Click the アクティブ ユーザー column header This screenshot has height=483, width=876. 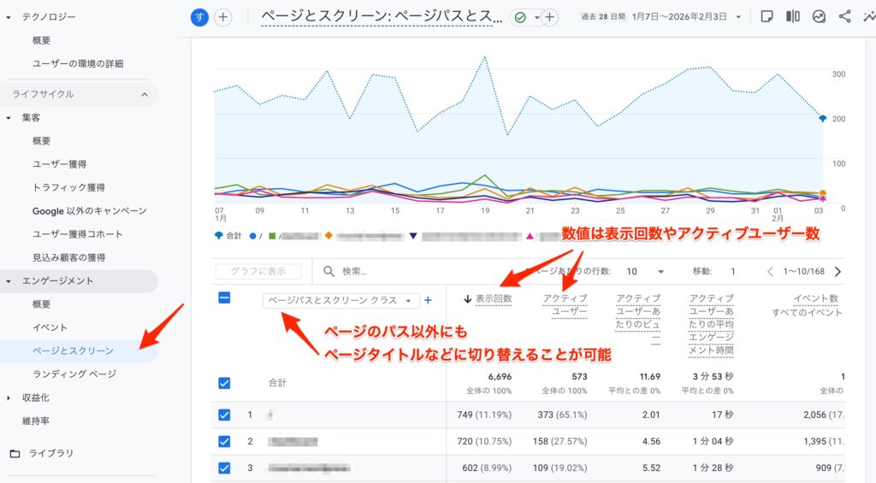pyautogui.click(x=565, y=305)
